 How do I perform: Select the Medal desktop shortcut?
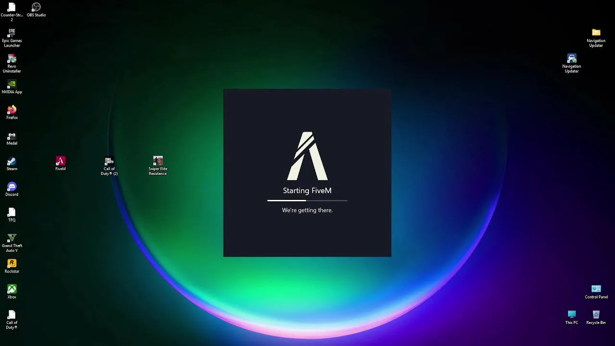pos(12,138)
